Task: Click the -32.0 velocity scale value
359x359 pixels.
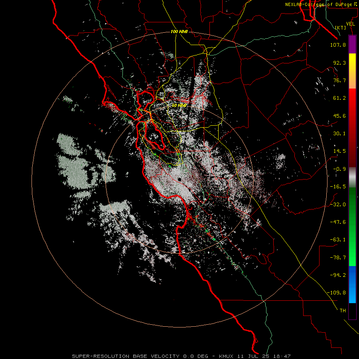Action: pos(338,204)
